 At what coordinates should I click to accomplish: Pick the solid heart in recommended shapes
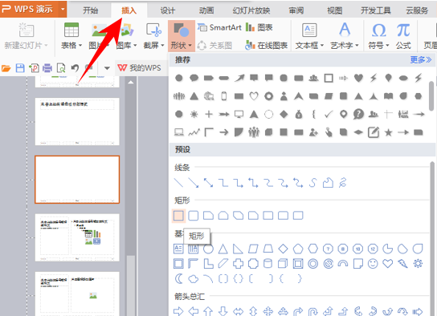358,78
